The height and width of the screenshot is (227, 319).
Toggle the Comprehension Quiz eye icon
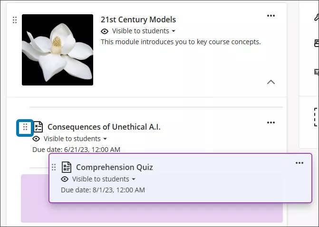pos(65,179)
